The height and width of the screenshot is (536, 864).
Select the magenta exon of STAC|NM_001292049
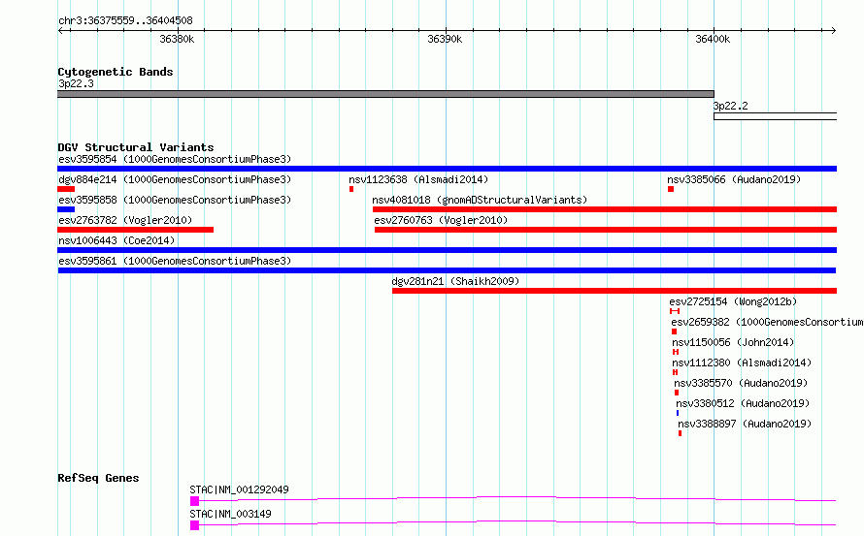coord(194,501)
